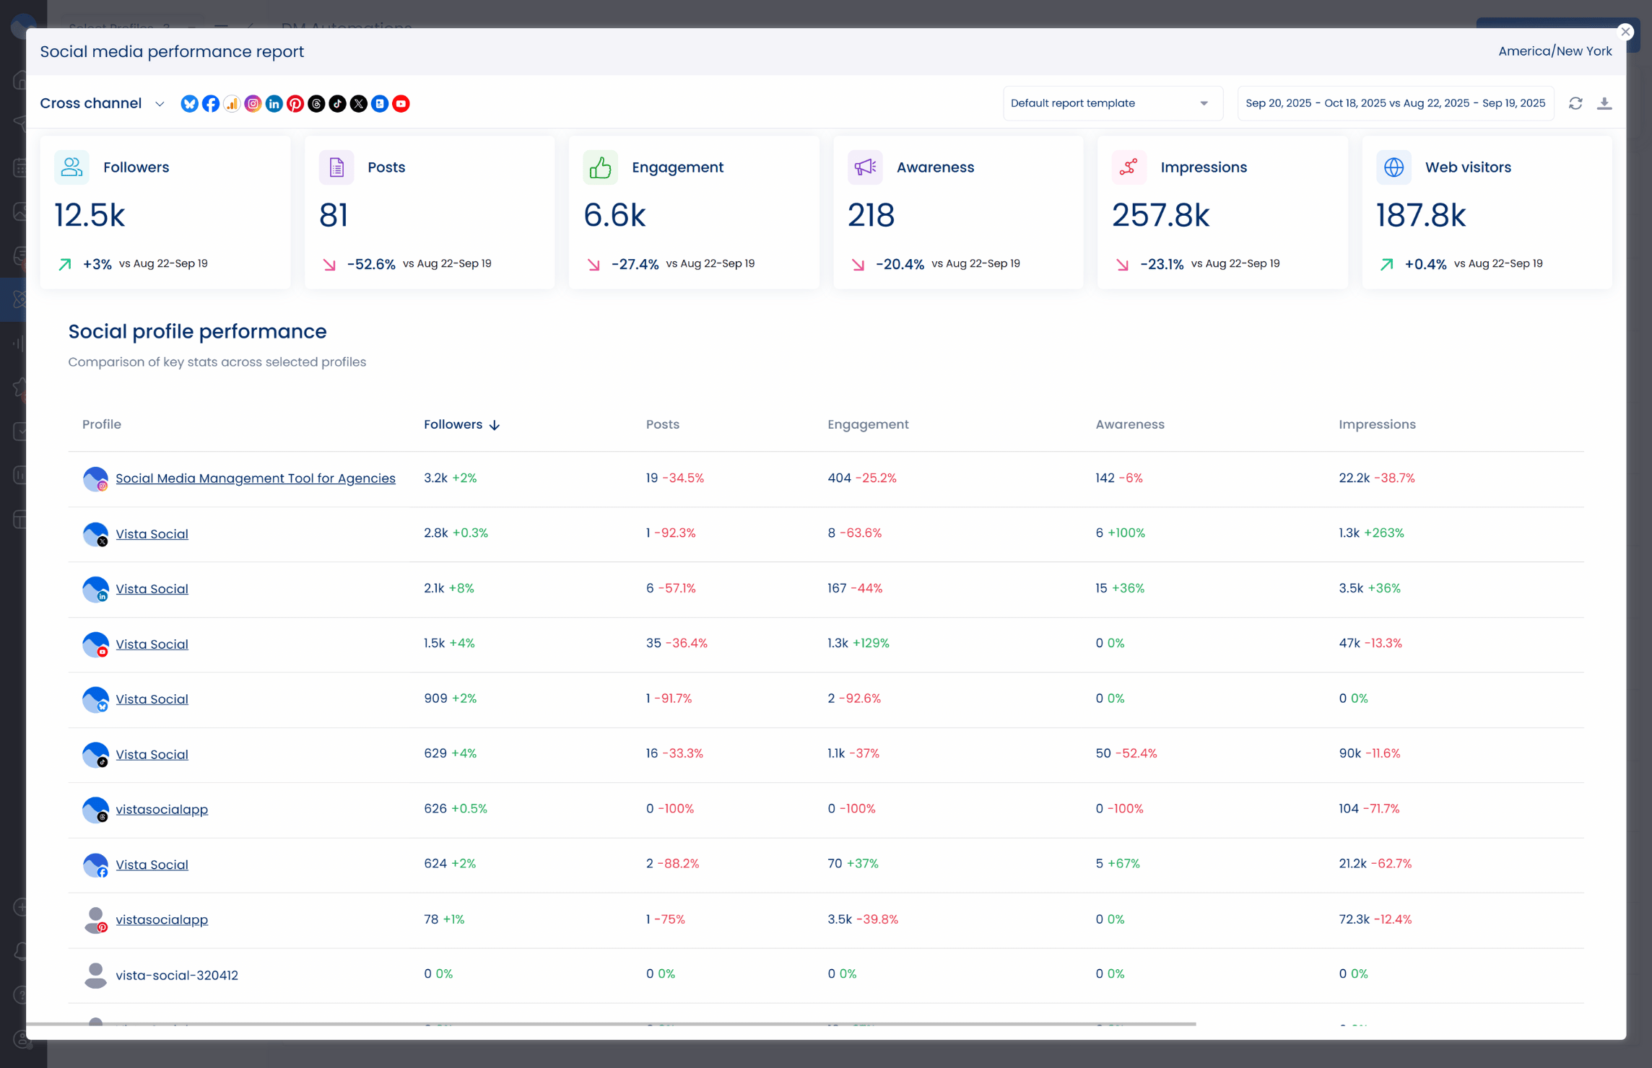This screenshot has width=1652, height=1068.
Task: Download the report
Action: click(1604, 103)
